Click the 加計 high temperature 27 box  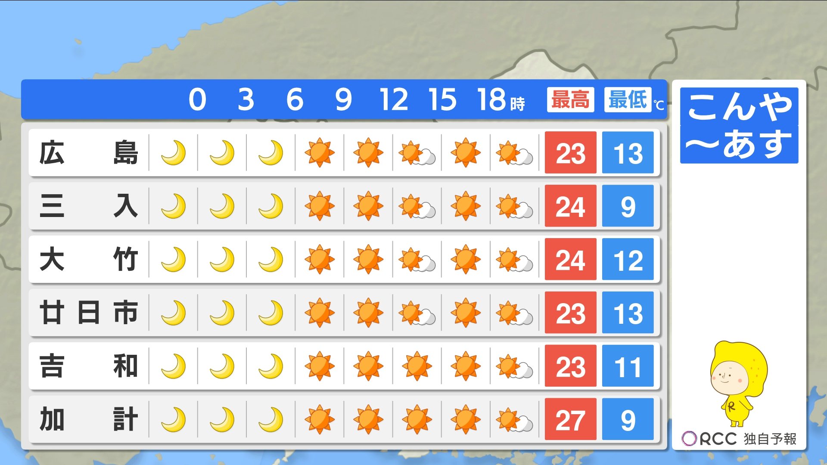click(x=570, y=419)
